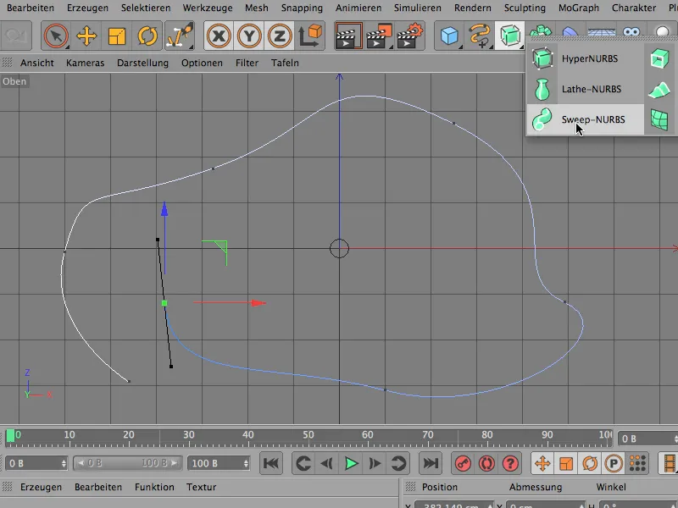Open the Animieren menu
The height and width of the screenshot is (508, 678).
coord(358,8)
